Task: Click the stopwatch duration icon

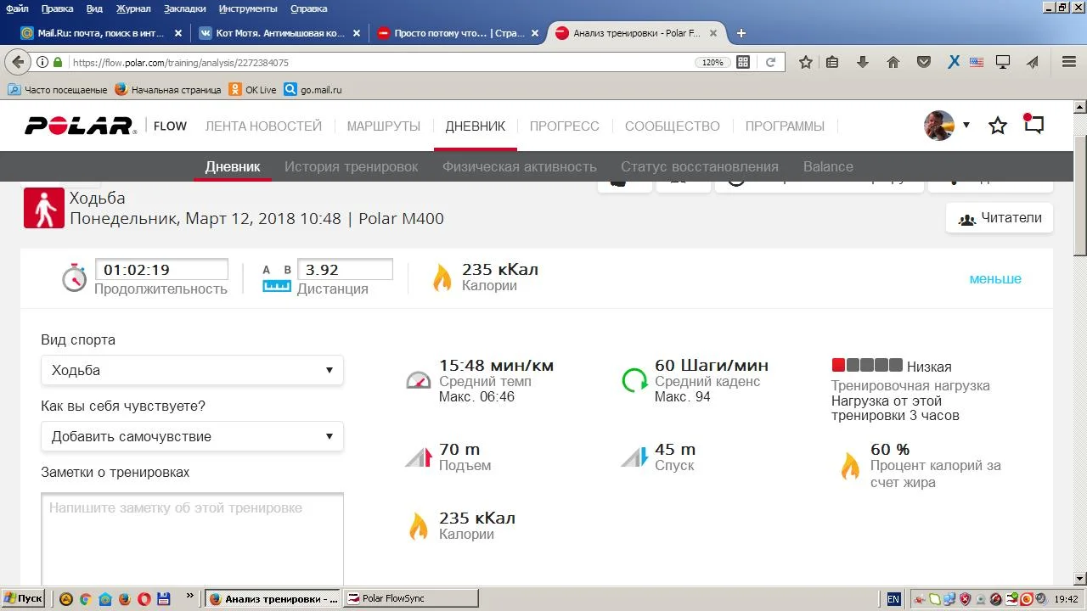Action: pyautogui.click(x=75, y=277)
